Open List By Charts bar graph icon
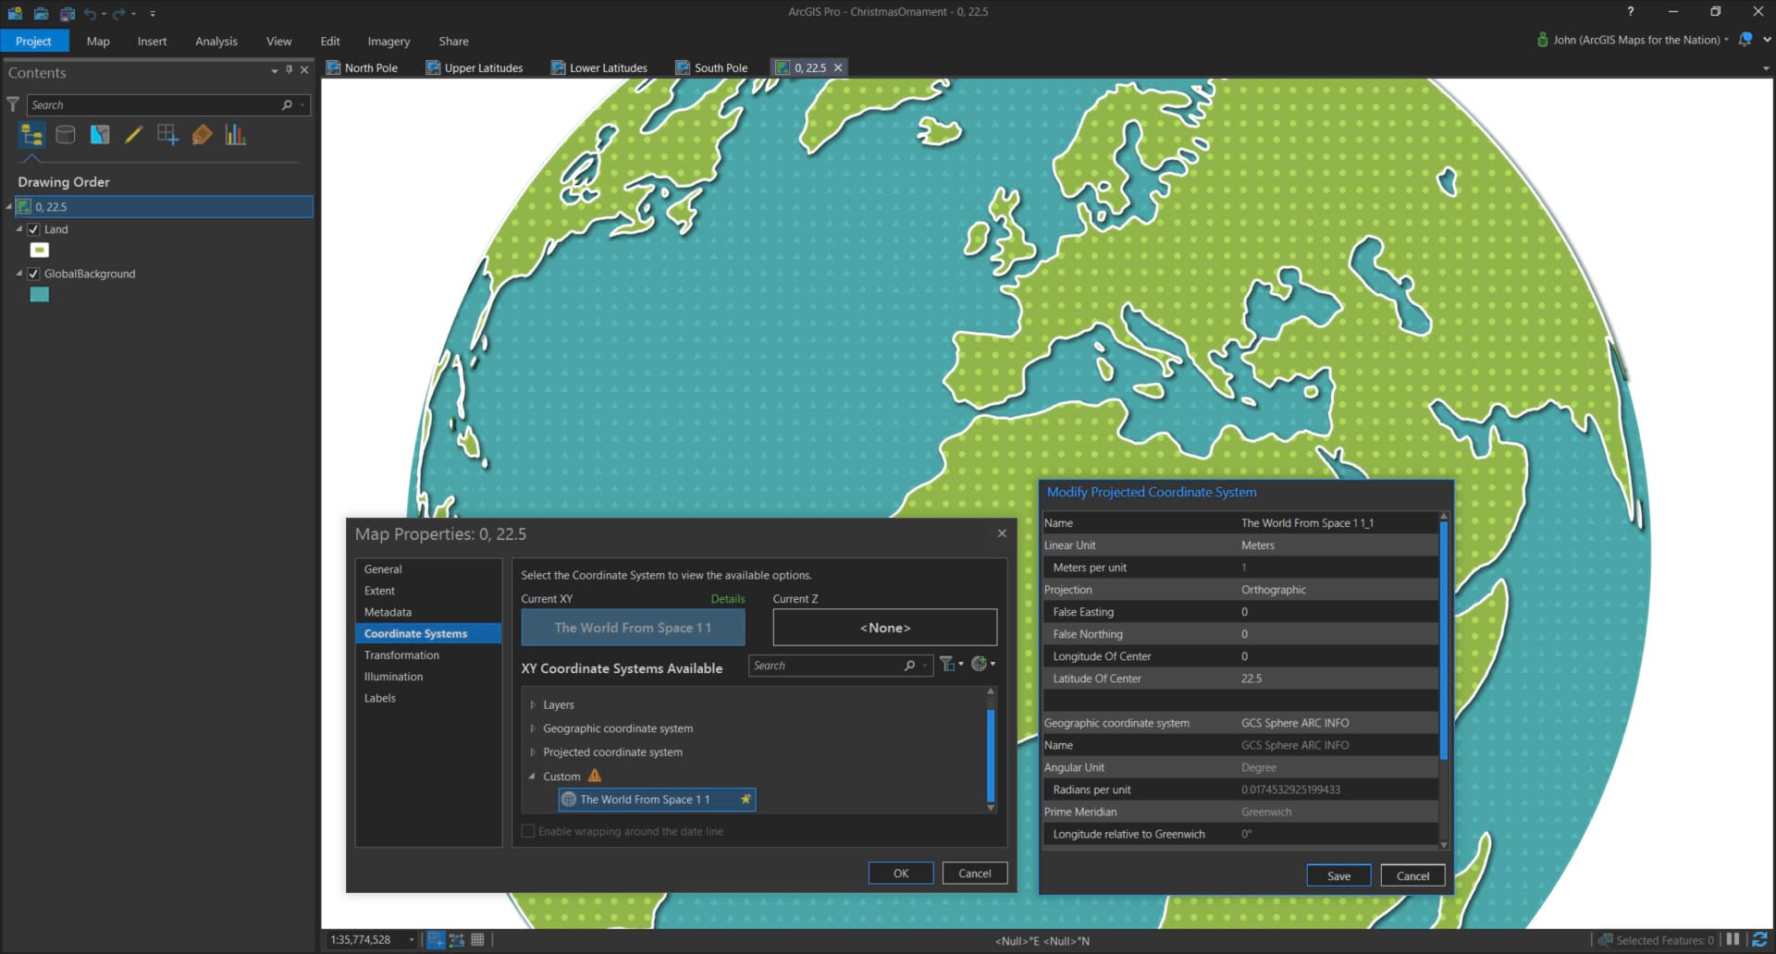 pyautogui.click(x=236, y=135)
